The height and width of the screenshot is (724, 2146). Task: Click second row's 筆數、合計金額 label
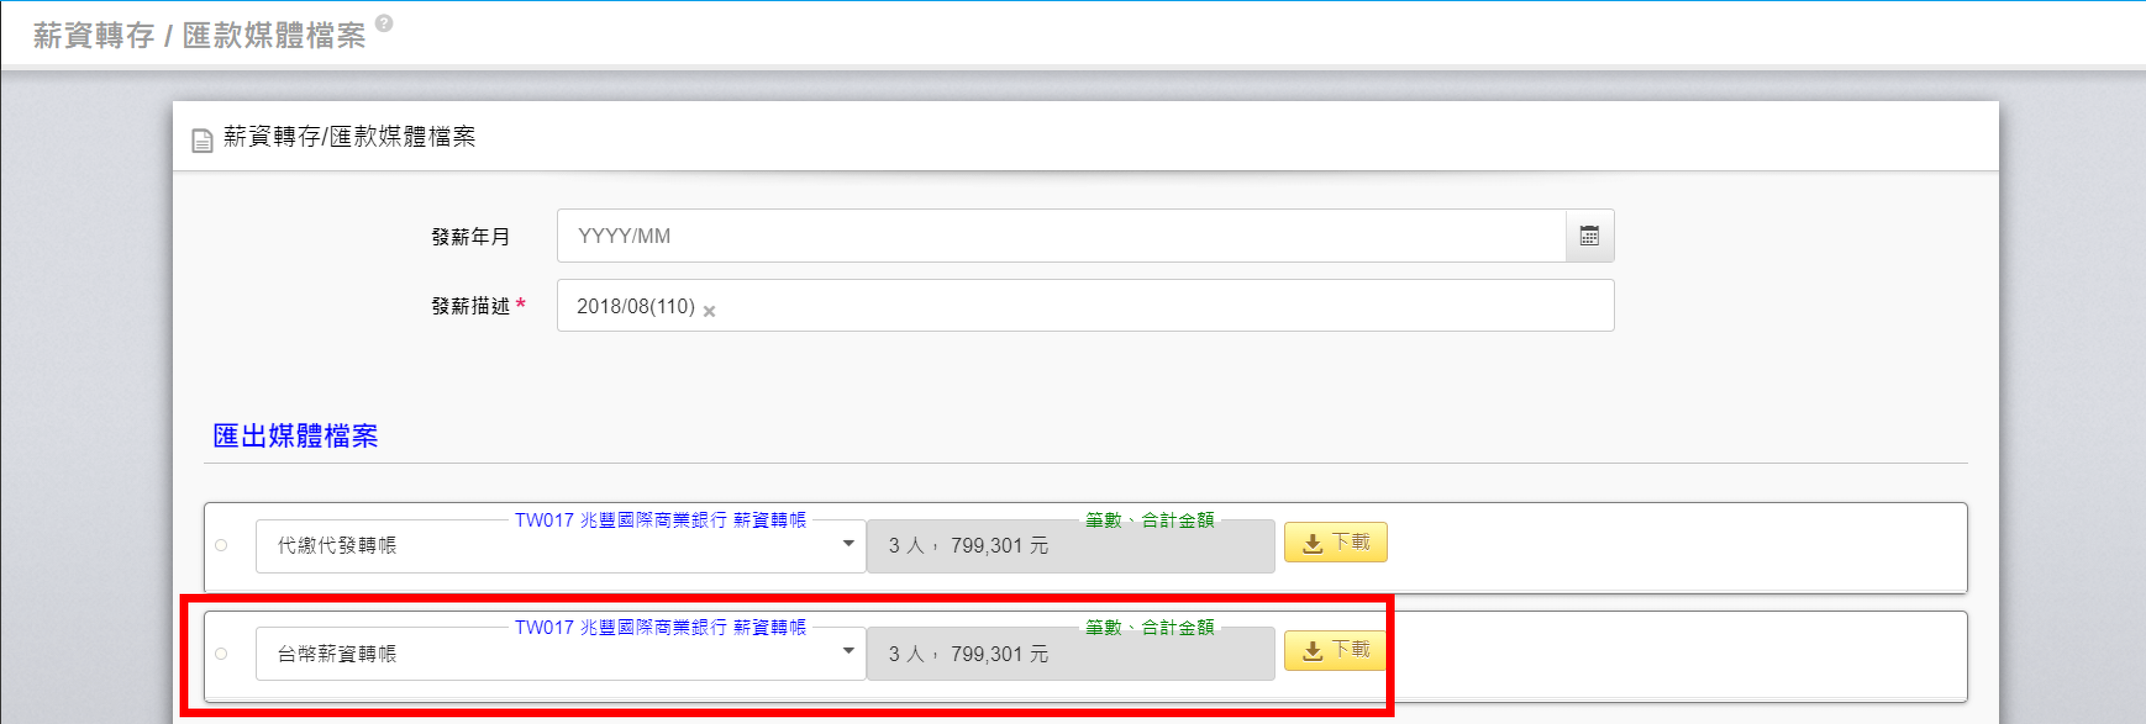pos(1149,627)
